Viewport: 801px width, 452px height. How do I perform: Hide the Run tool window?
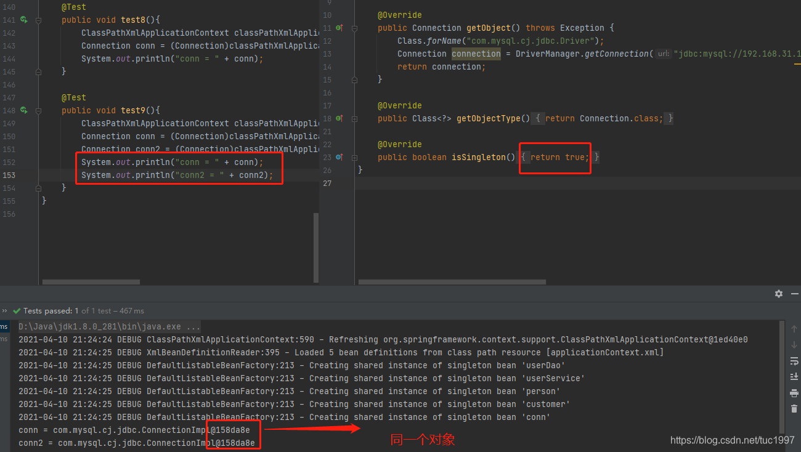(794, 294)
